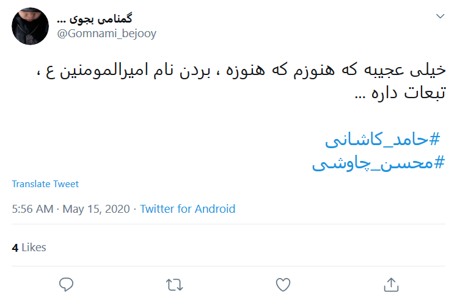Click the May 15, 2020 date
The width and height of the screenshot is (457, 303).
click(x=96, y=209)
